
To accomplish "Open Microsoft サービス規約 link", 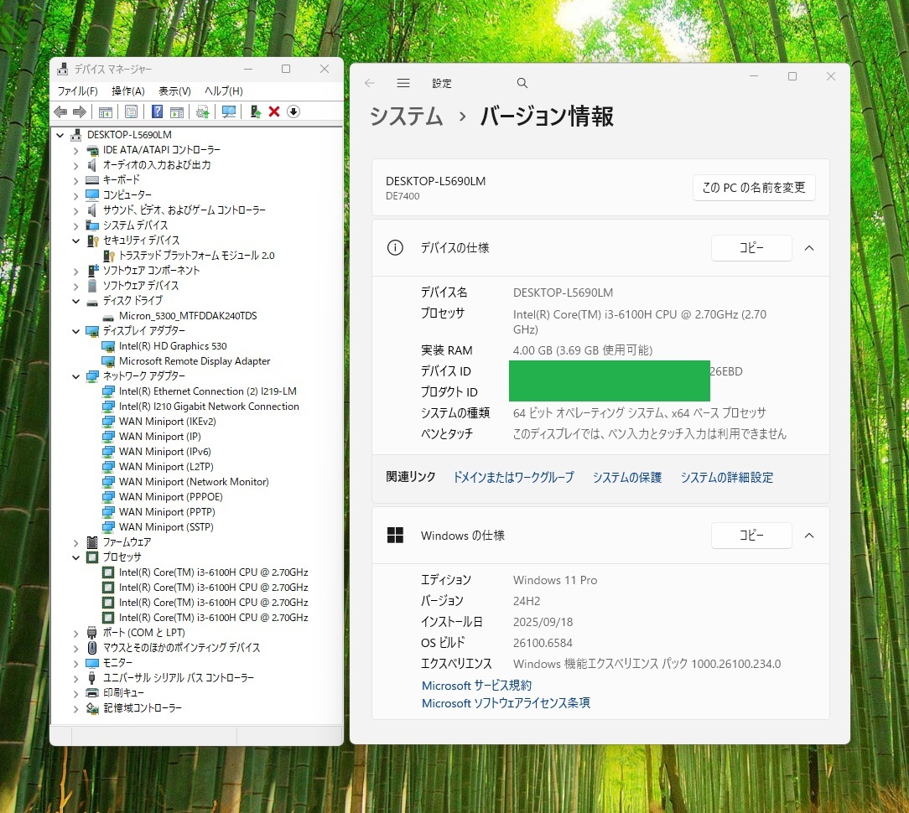I will tap(476, 686).
